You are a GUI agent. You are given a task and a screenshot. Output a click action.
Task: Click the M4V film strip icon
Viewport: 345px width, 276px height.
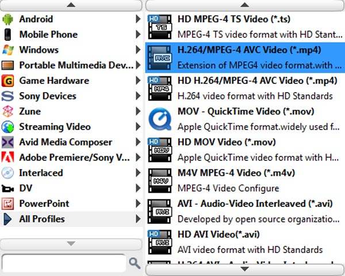(x=160, y=181)
